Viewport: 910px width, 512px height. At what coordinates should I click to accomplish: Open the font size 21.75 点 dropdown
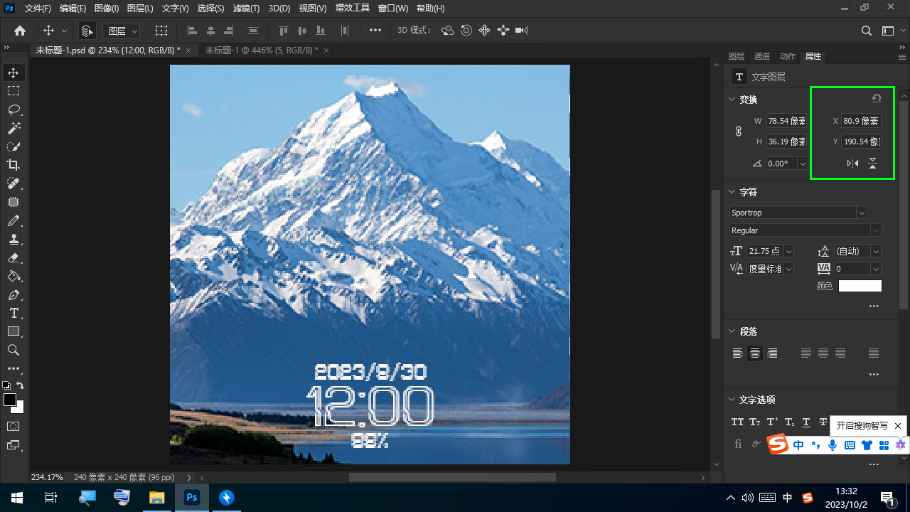[788, 251]
